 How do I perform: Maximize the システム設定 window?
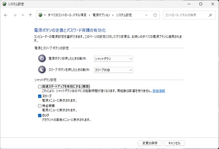(x=201, y=4)
